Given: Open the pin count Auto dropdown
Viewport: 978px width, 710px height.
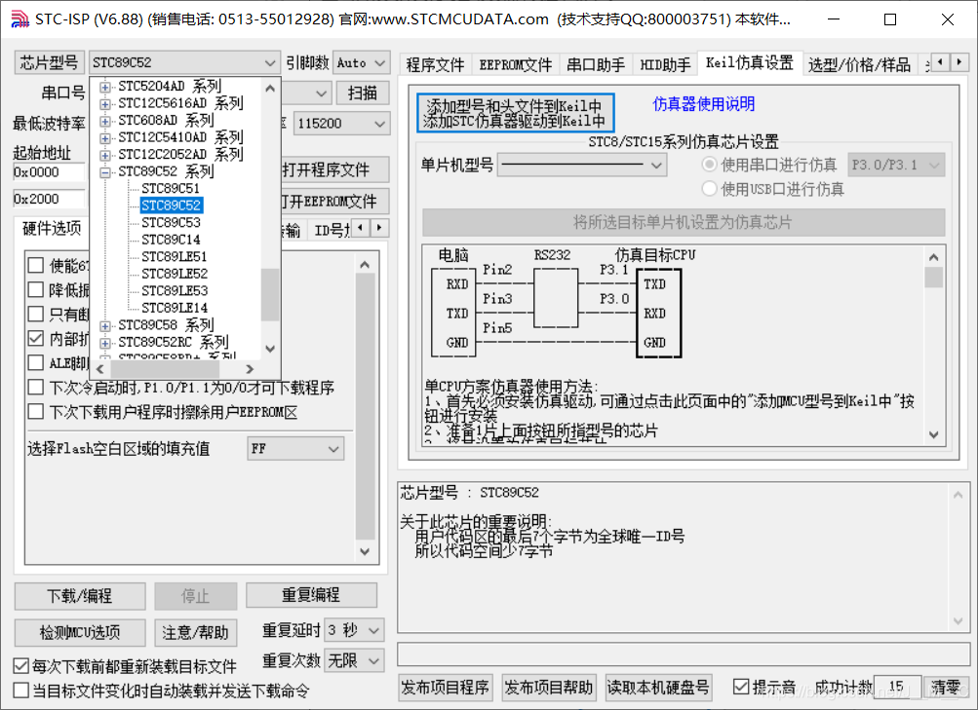Looking at the screenshot, I should tap(379, 63).
